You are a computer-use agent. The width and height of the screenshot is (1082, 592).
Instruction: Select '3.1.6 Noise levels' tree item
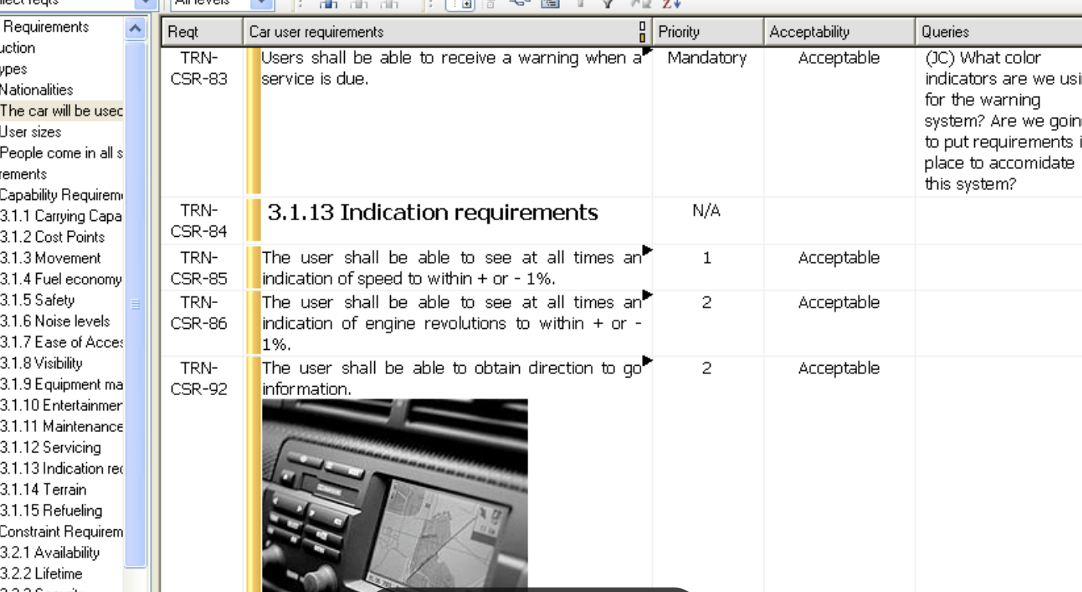coord(55,321)
